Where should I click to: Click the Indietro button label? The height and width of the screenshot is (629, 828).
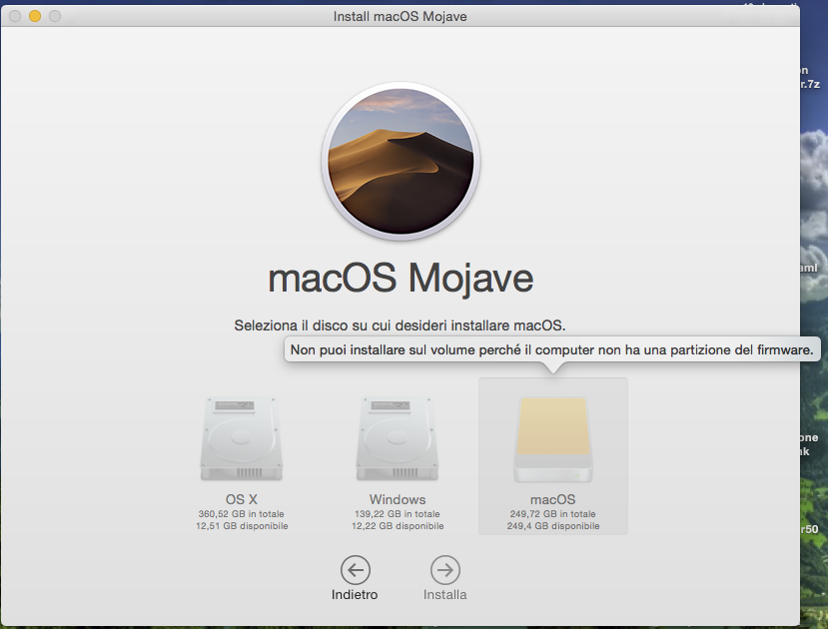point(355,595)
